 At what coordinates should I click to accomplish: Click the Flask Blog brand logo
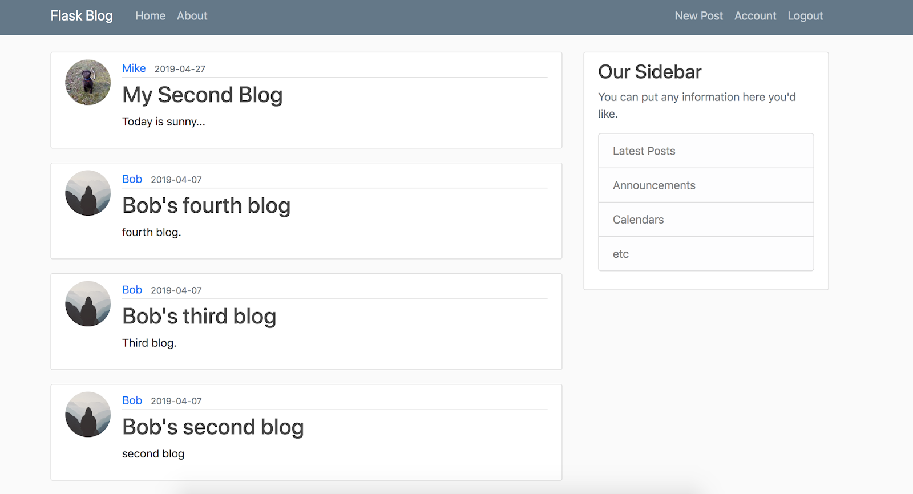coord(82,16)
